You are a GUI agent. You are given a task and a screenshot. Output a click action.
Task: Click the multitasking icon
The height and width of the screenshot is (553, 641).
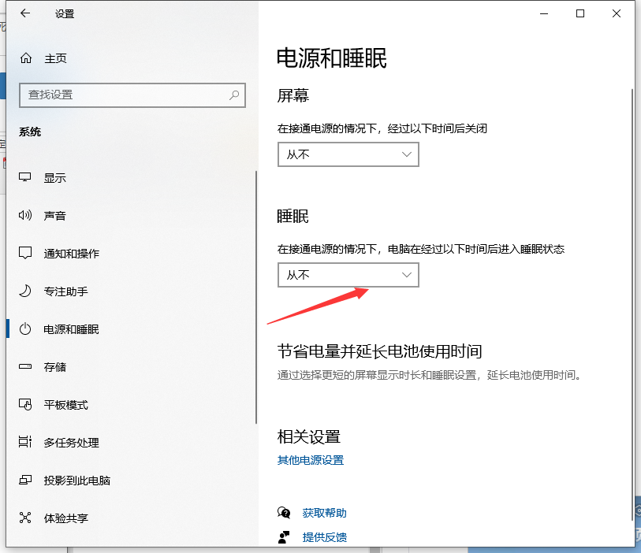click(25, 442)
